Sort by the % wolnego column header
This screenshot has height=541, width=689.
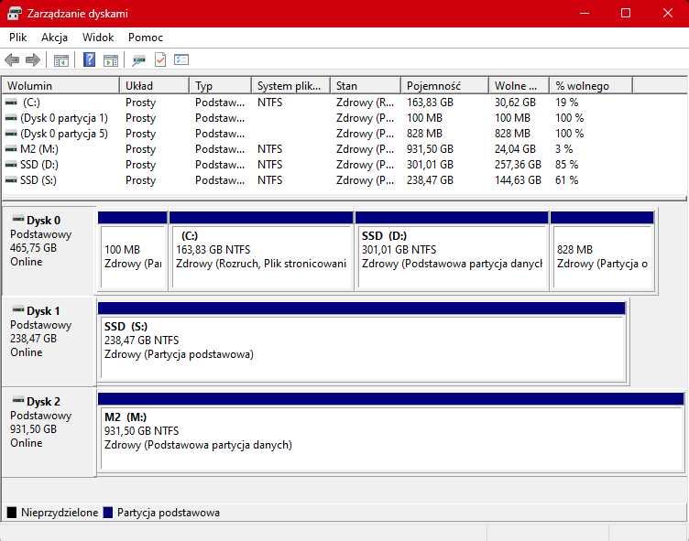click(591, 86)
